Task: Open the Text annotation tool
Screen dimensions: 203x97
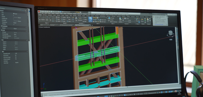Action: tap(76, 19)
